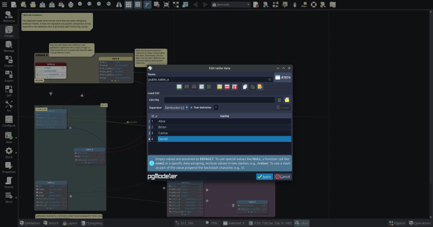Open the Import tool in sidebar
This screenshot has width=433, height=227.
(9, 61)
